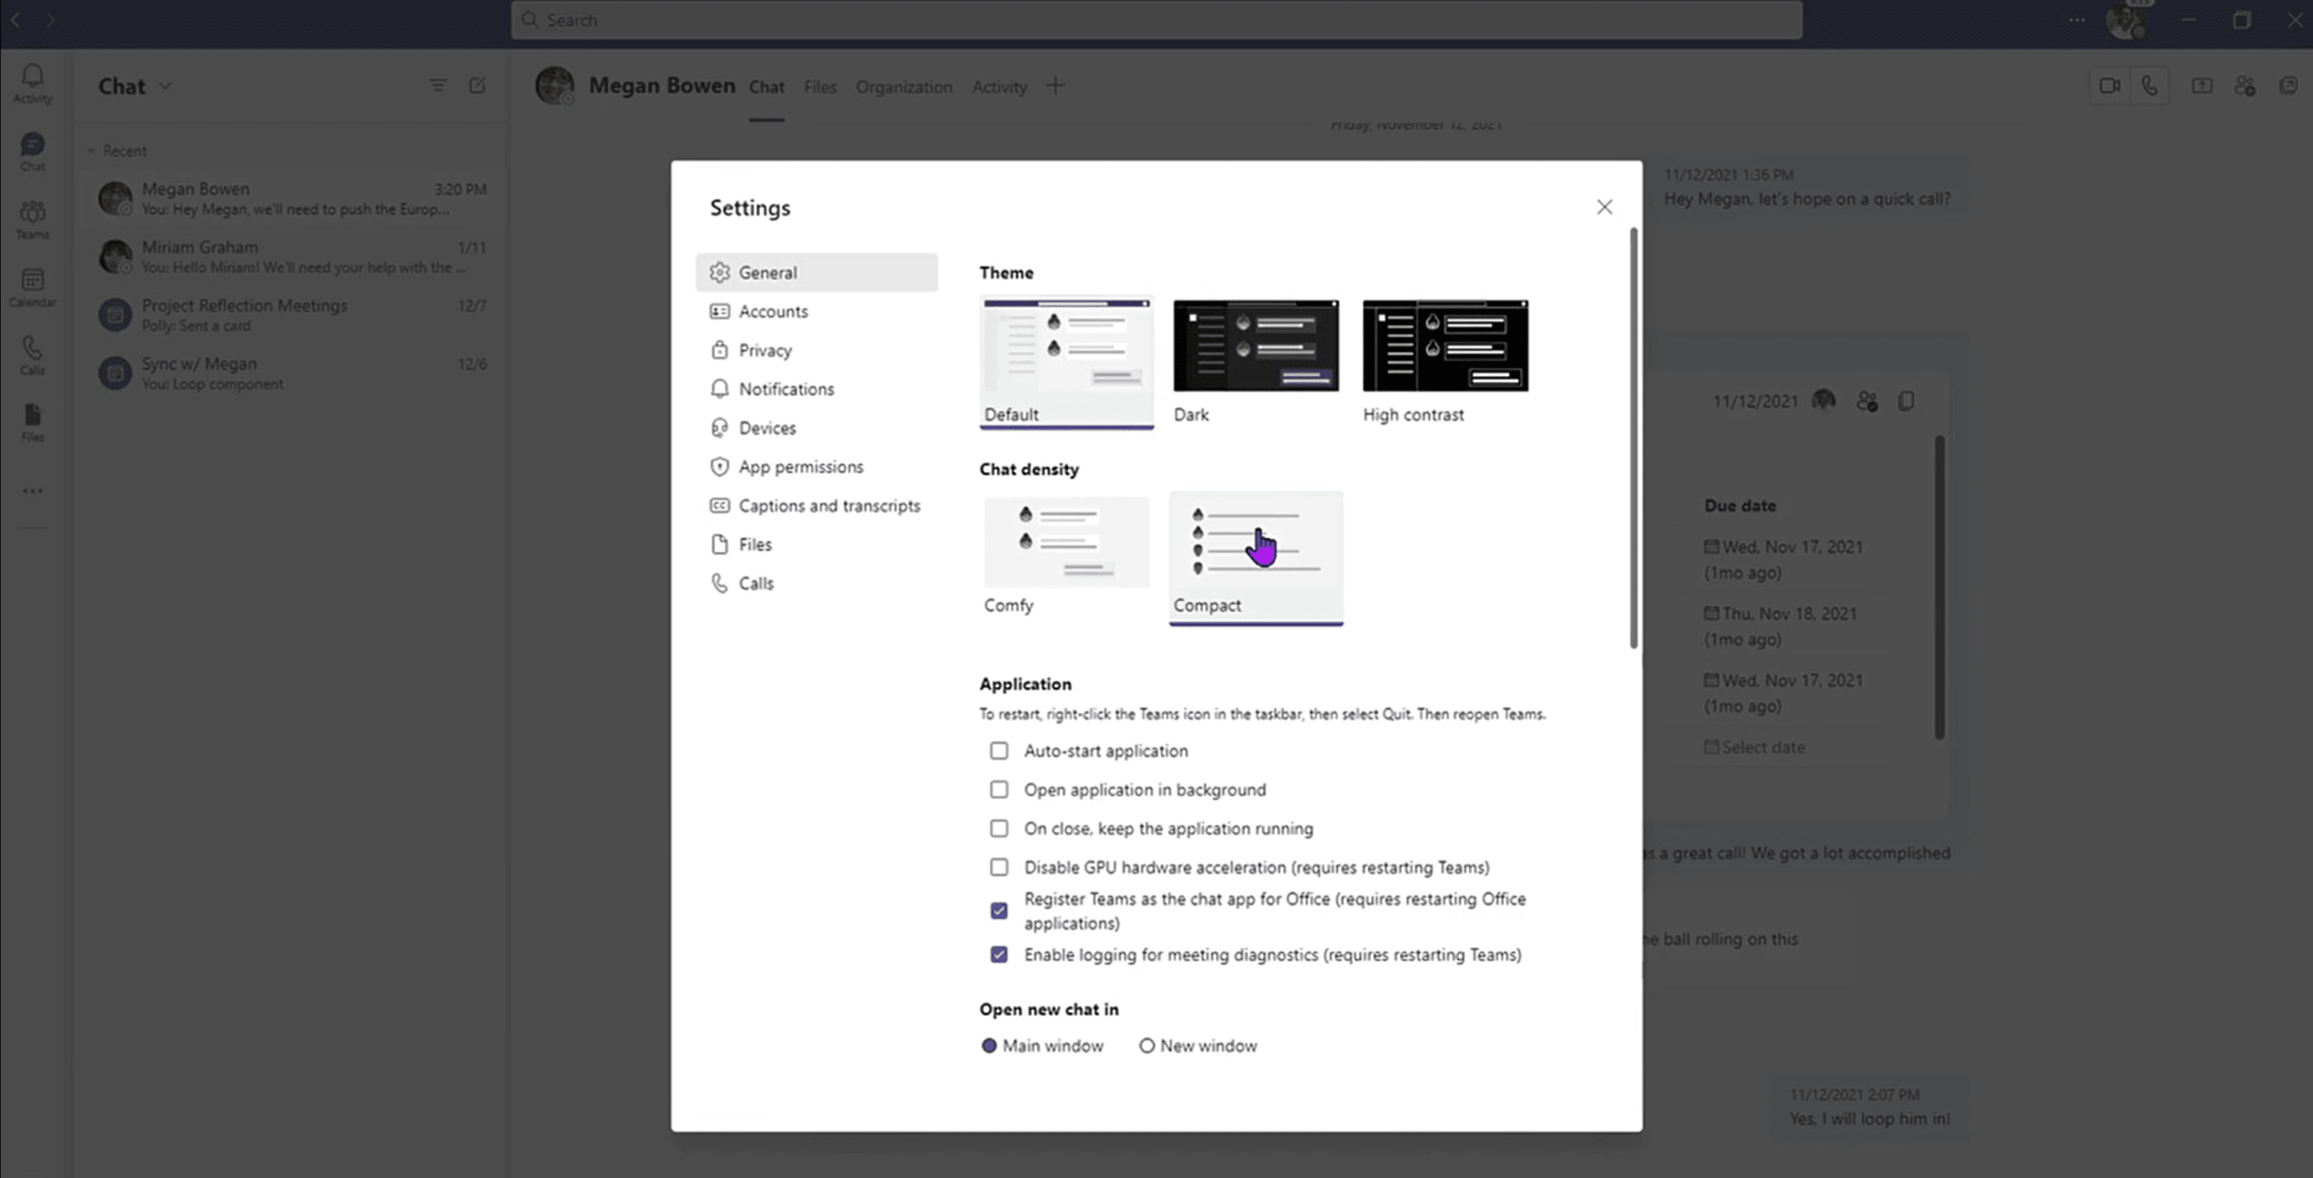Uncheck Enable logging for meeting diagnostics
The image size is (2313, 1178).
998,954
